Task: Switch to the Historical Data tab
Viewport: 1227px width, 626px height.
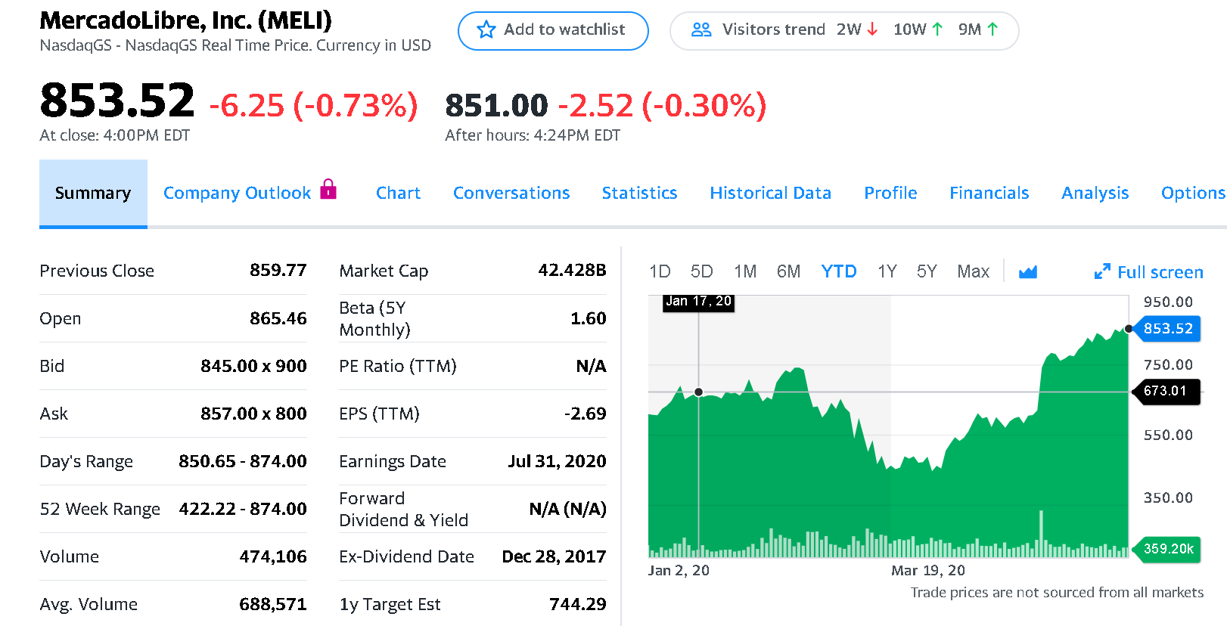Action: tap(770, 194)
